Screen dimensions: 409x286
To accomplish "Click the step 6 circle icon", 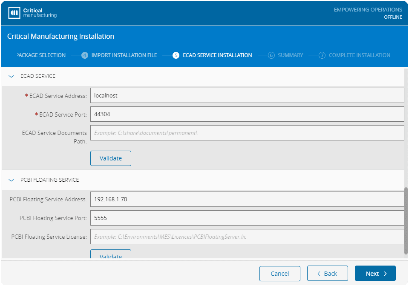I will click(x=271, y=55).
